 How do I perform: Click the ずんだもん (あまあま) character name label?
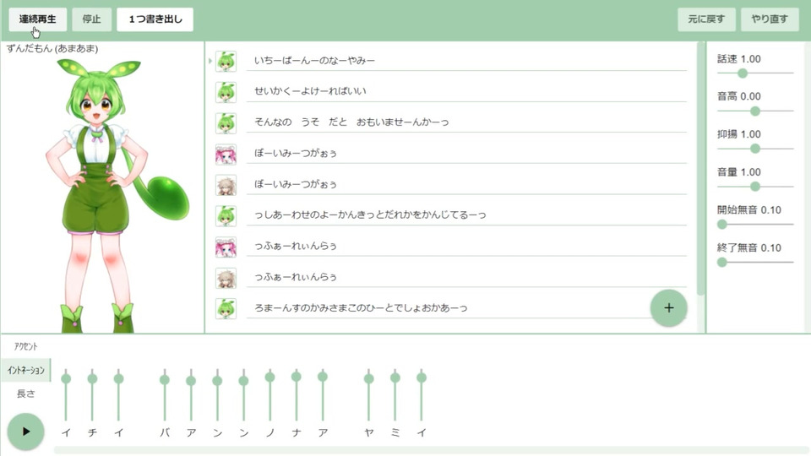52,49
